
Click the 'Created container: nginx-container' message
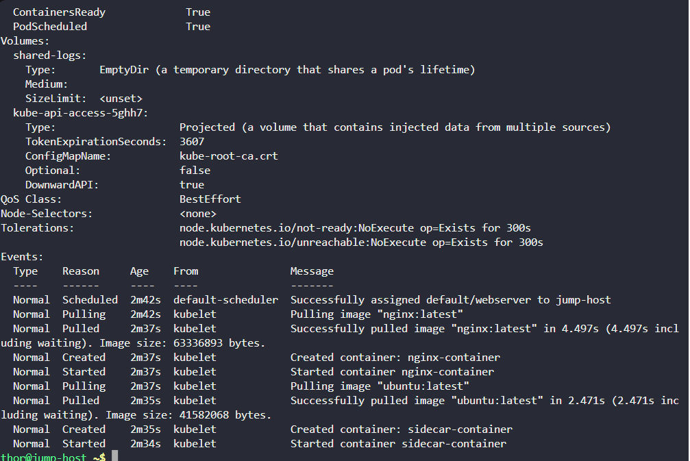[x=395, y=358]
